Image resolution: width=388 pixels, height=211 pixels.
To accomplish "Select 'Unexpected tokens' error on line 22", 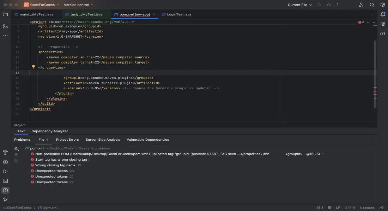I will 52,182.
